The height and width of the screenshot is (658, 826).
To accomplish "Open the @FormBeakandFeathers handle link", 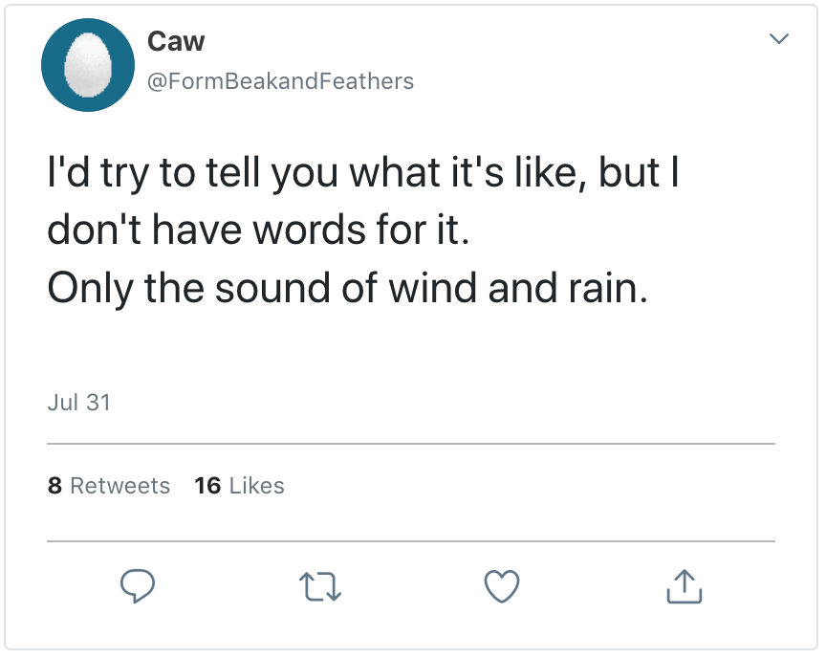I will [280, 81].
